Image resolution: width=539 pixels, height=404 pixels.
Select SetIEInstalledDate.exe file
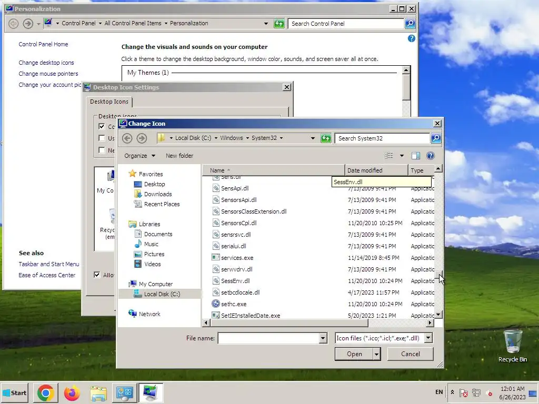(x=250, y=316)
